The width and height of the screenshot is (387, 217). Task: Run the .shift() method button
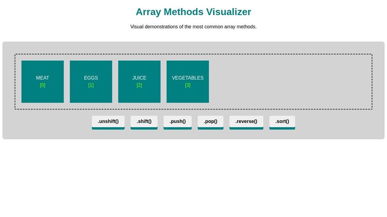144,122
